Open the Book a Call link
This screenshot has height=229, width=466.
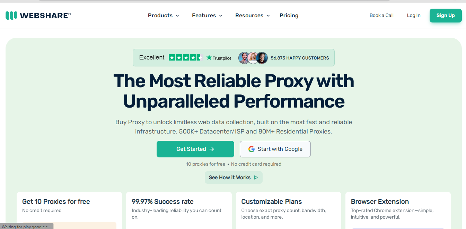click(381, 15)
